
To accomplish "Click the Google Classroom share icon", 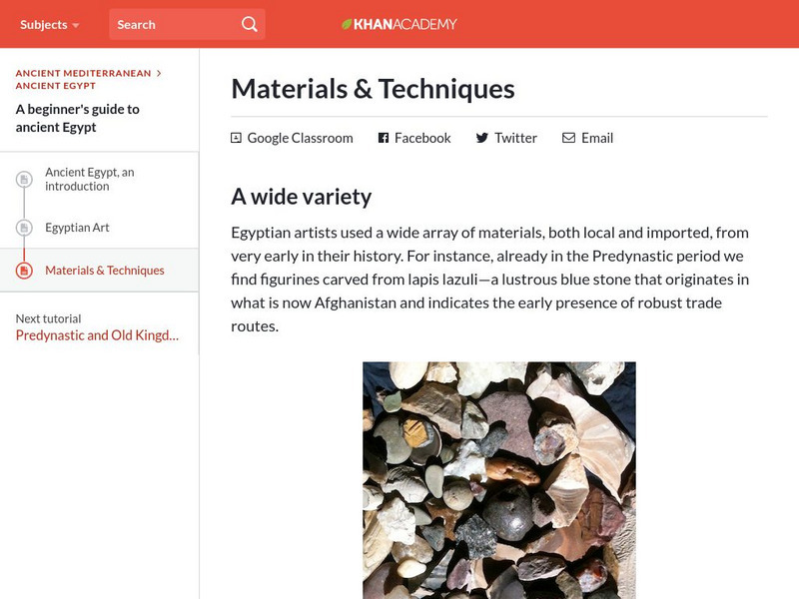I will point(236,138).
